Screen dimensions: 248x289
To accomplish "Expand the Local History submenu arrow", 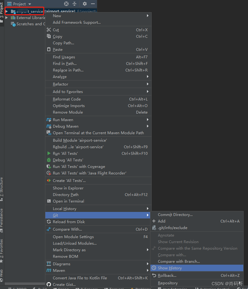I will pos(148,208).
